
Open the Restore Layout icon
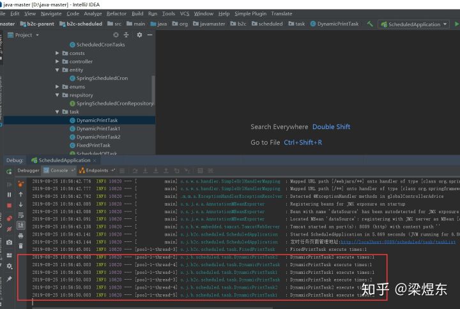pos(9,255)
